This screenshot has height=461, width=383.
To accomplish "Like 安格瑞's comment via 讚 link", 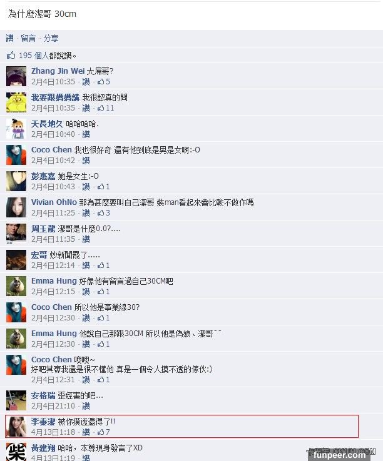I will (x=86, y=406).
